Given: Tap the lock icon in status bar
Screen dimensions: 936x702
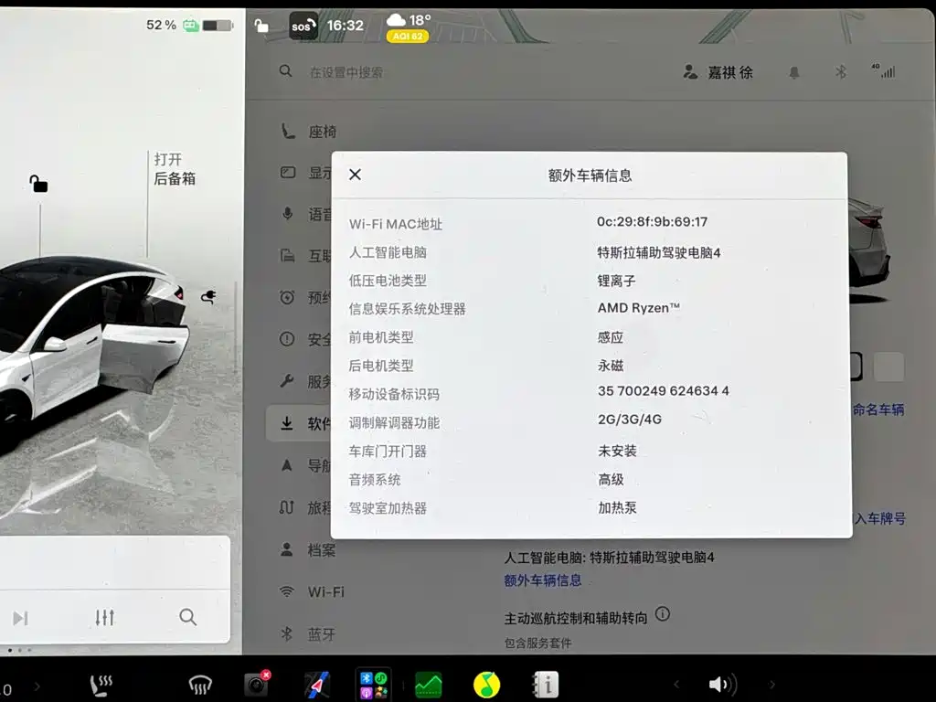Looking at the screenshot, I should pos(261,26).
